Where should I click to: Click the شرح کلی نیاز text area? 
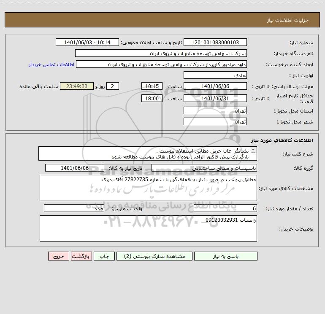[148, 153]
